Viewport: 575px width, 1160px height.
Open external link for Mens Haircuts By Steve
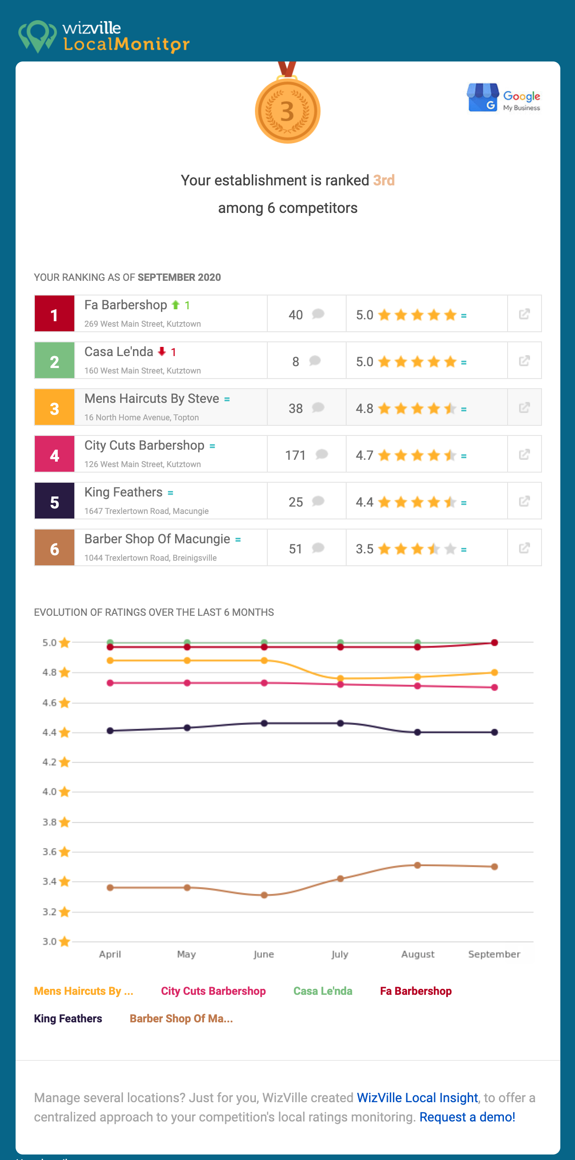click(524, 408)
